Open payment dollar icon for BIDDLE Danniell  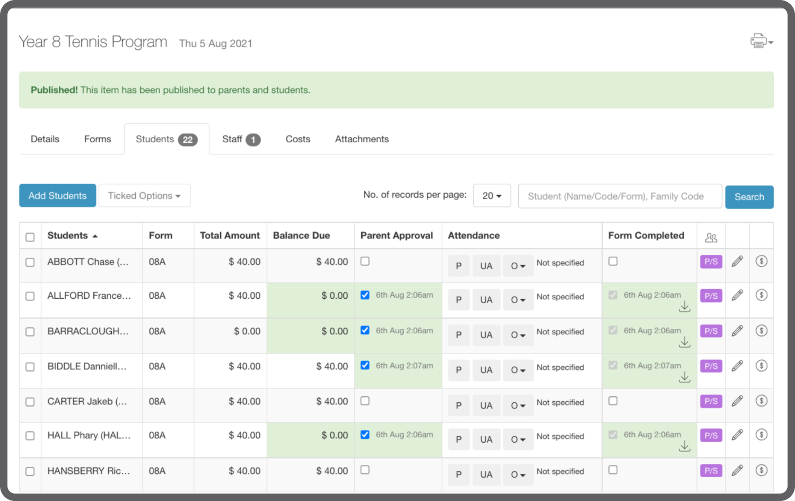[762, 366]
